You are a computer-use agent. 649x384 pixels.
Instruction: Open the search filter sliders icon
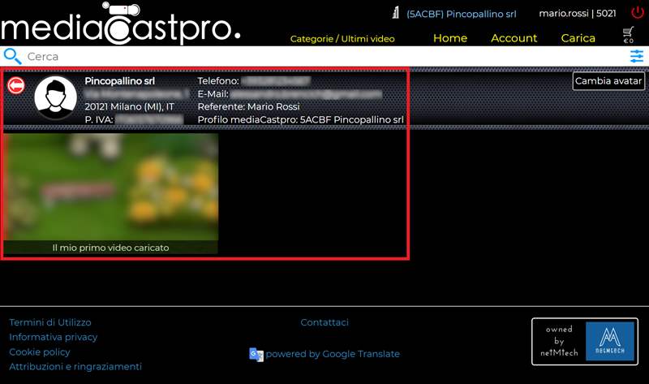pos(637,56)
